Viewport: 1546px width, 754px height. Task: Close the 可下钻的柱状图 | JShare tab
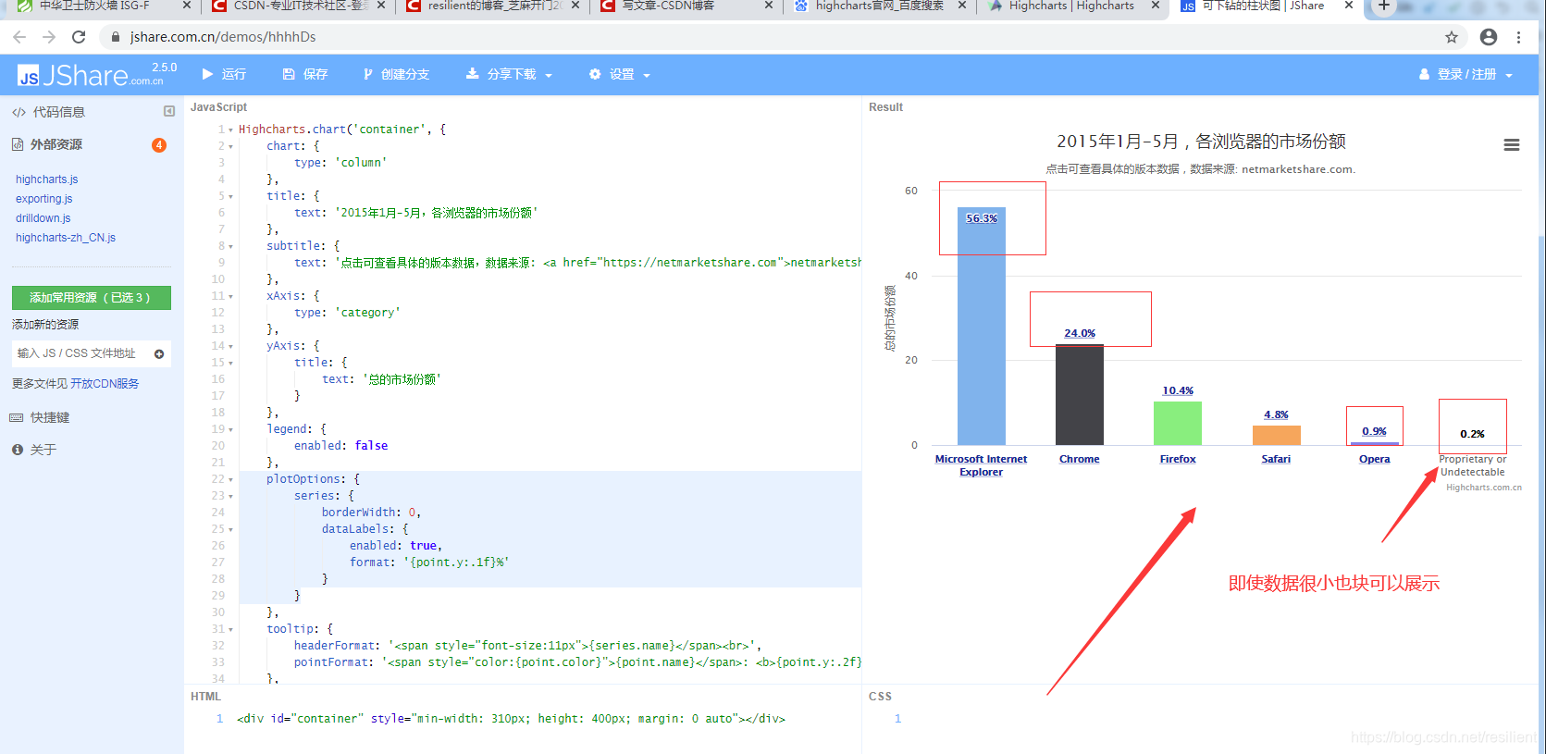point(1348,6)
